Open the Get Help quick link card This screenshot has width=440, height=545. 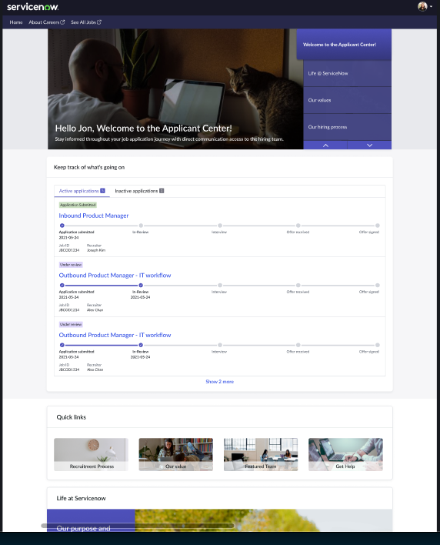tap(345, 455)
